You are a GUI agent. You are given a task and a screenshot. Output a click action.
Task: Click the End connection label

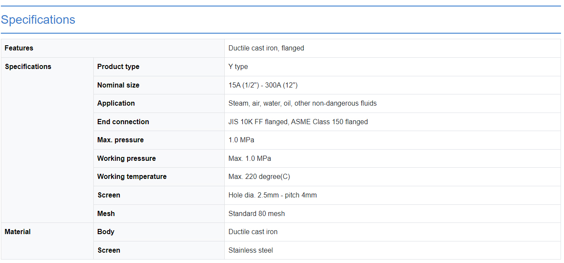click(123, 122)
